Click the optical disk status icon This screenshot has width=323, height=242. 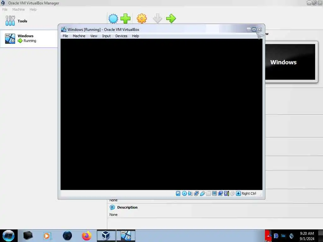184,193
